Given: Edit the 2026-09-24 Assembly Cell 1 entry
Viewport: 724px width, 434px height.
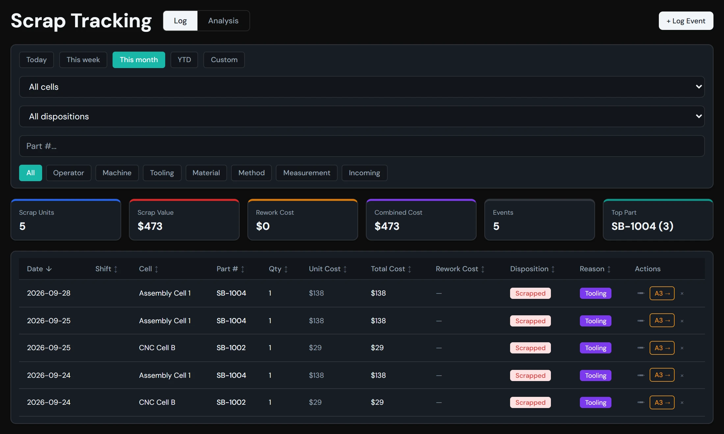Looking at the screenshot, I should (x=640, y=375).
